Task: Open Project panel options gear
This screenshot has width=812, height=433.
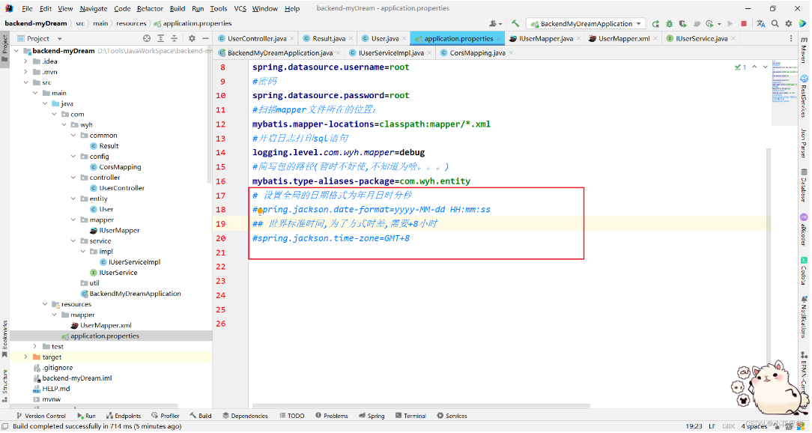Action: pyautogui.click(x=192, y=38)
